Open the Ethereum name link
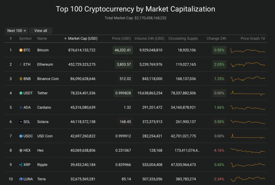The width and height of the screenshot is (275, 185). coord(45,65)
